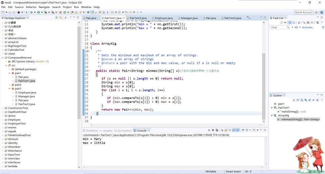Click the Quick Access box

pyautogui.click(x=303, y=13)
